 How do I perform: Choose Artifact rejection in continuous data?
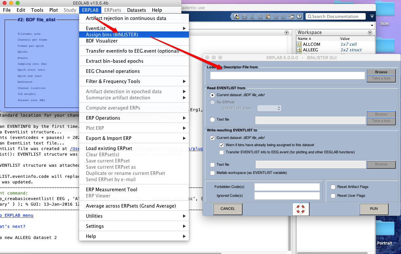point(134,18)
